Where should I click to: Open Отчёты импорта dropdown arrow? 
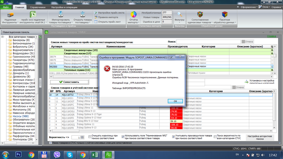coord(139,23)
